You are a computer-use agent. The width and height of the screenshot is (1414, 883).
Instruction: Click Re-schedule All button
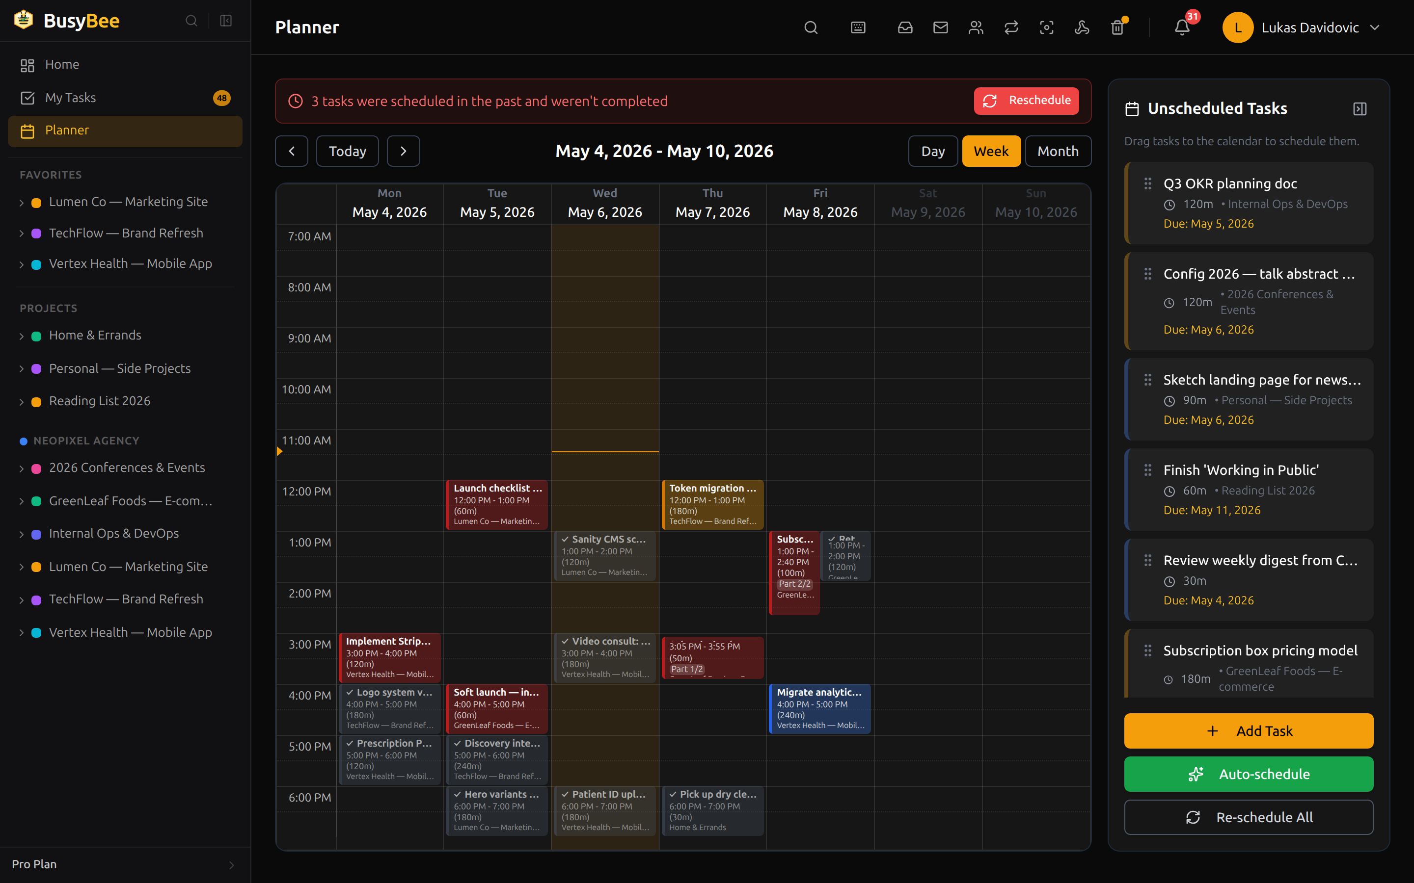(x=1249, y=817)
